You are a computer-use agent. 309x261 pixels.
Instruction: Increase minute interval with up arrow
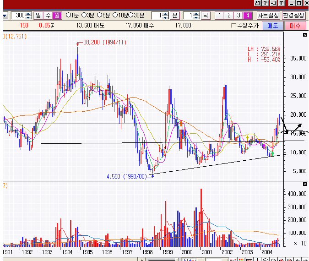166,14
